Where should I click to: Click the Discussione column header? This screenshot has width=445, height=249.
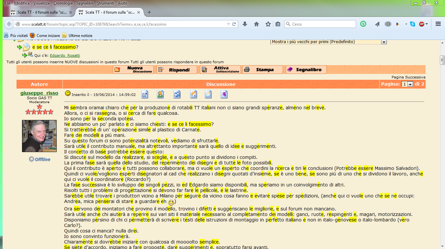pos(221,84)
